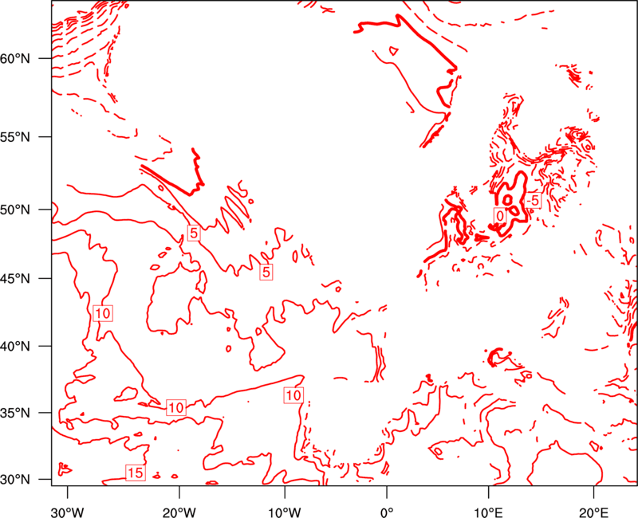Viewport: 638px width, 518px height.
Task: Click the 0 contour label box
Action: coord(500,215)
